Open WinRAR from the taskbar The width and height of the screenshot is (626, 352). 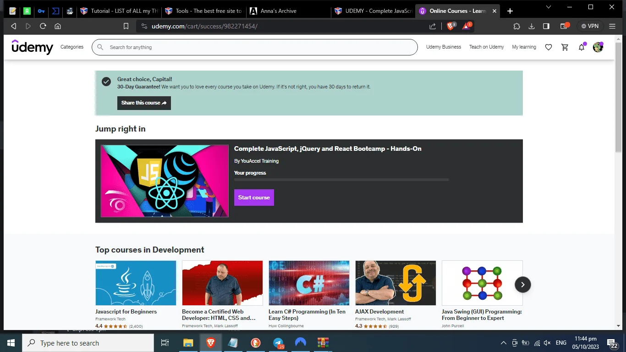(323, 343)
